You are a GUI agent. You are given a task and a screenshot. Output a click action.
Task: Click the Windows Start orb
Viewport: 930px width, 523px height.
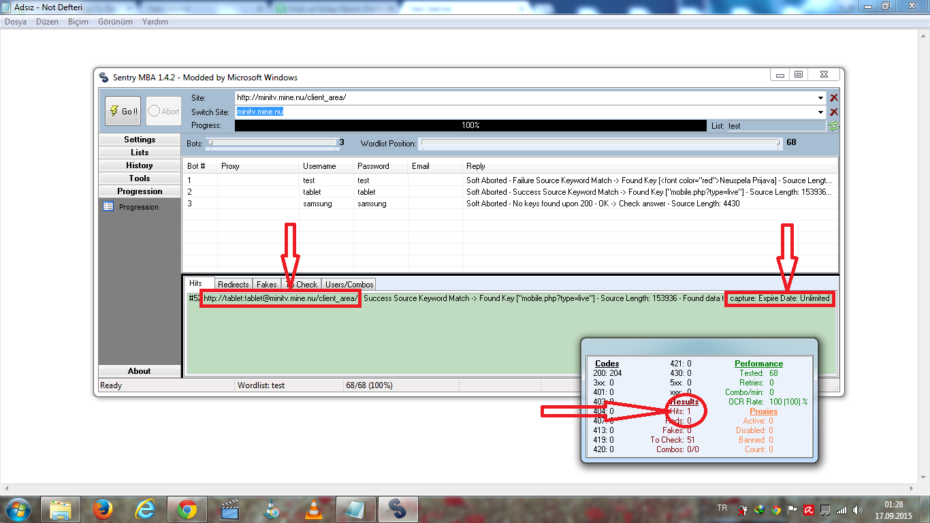coord(17,509)
